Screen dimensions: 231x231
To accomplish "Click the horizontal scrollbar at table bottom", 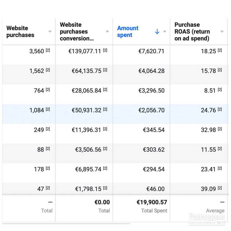I will 66,224.
